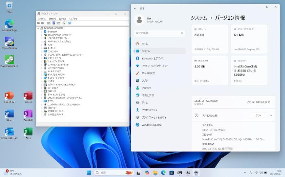Open プライバシーとセキュリティ in Settings sidebar

coord(160,117)
